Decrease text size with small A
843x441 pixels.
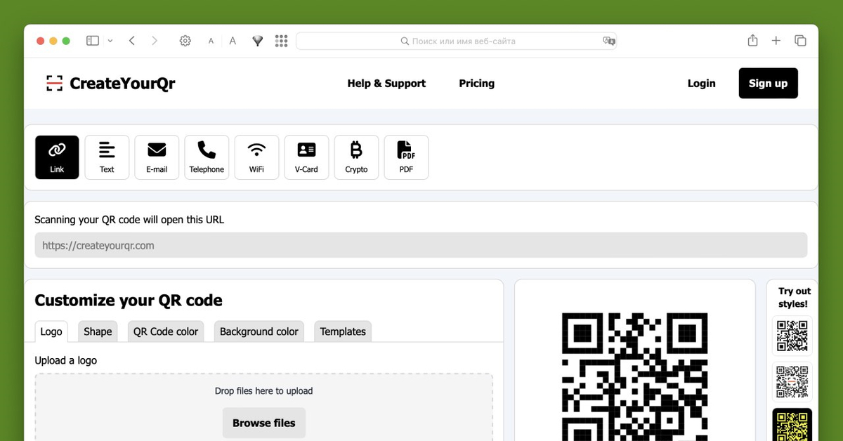211,41
